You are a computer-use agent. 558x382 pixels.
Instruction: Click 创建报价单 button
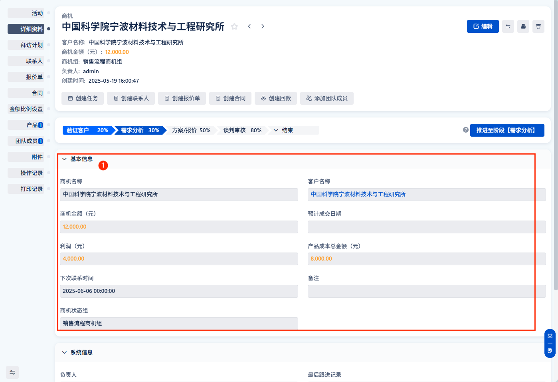coord(182,98)
